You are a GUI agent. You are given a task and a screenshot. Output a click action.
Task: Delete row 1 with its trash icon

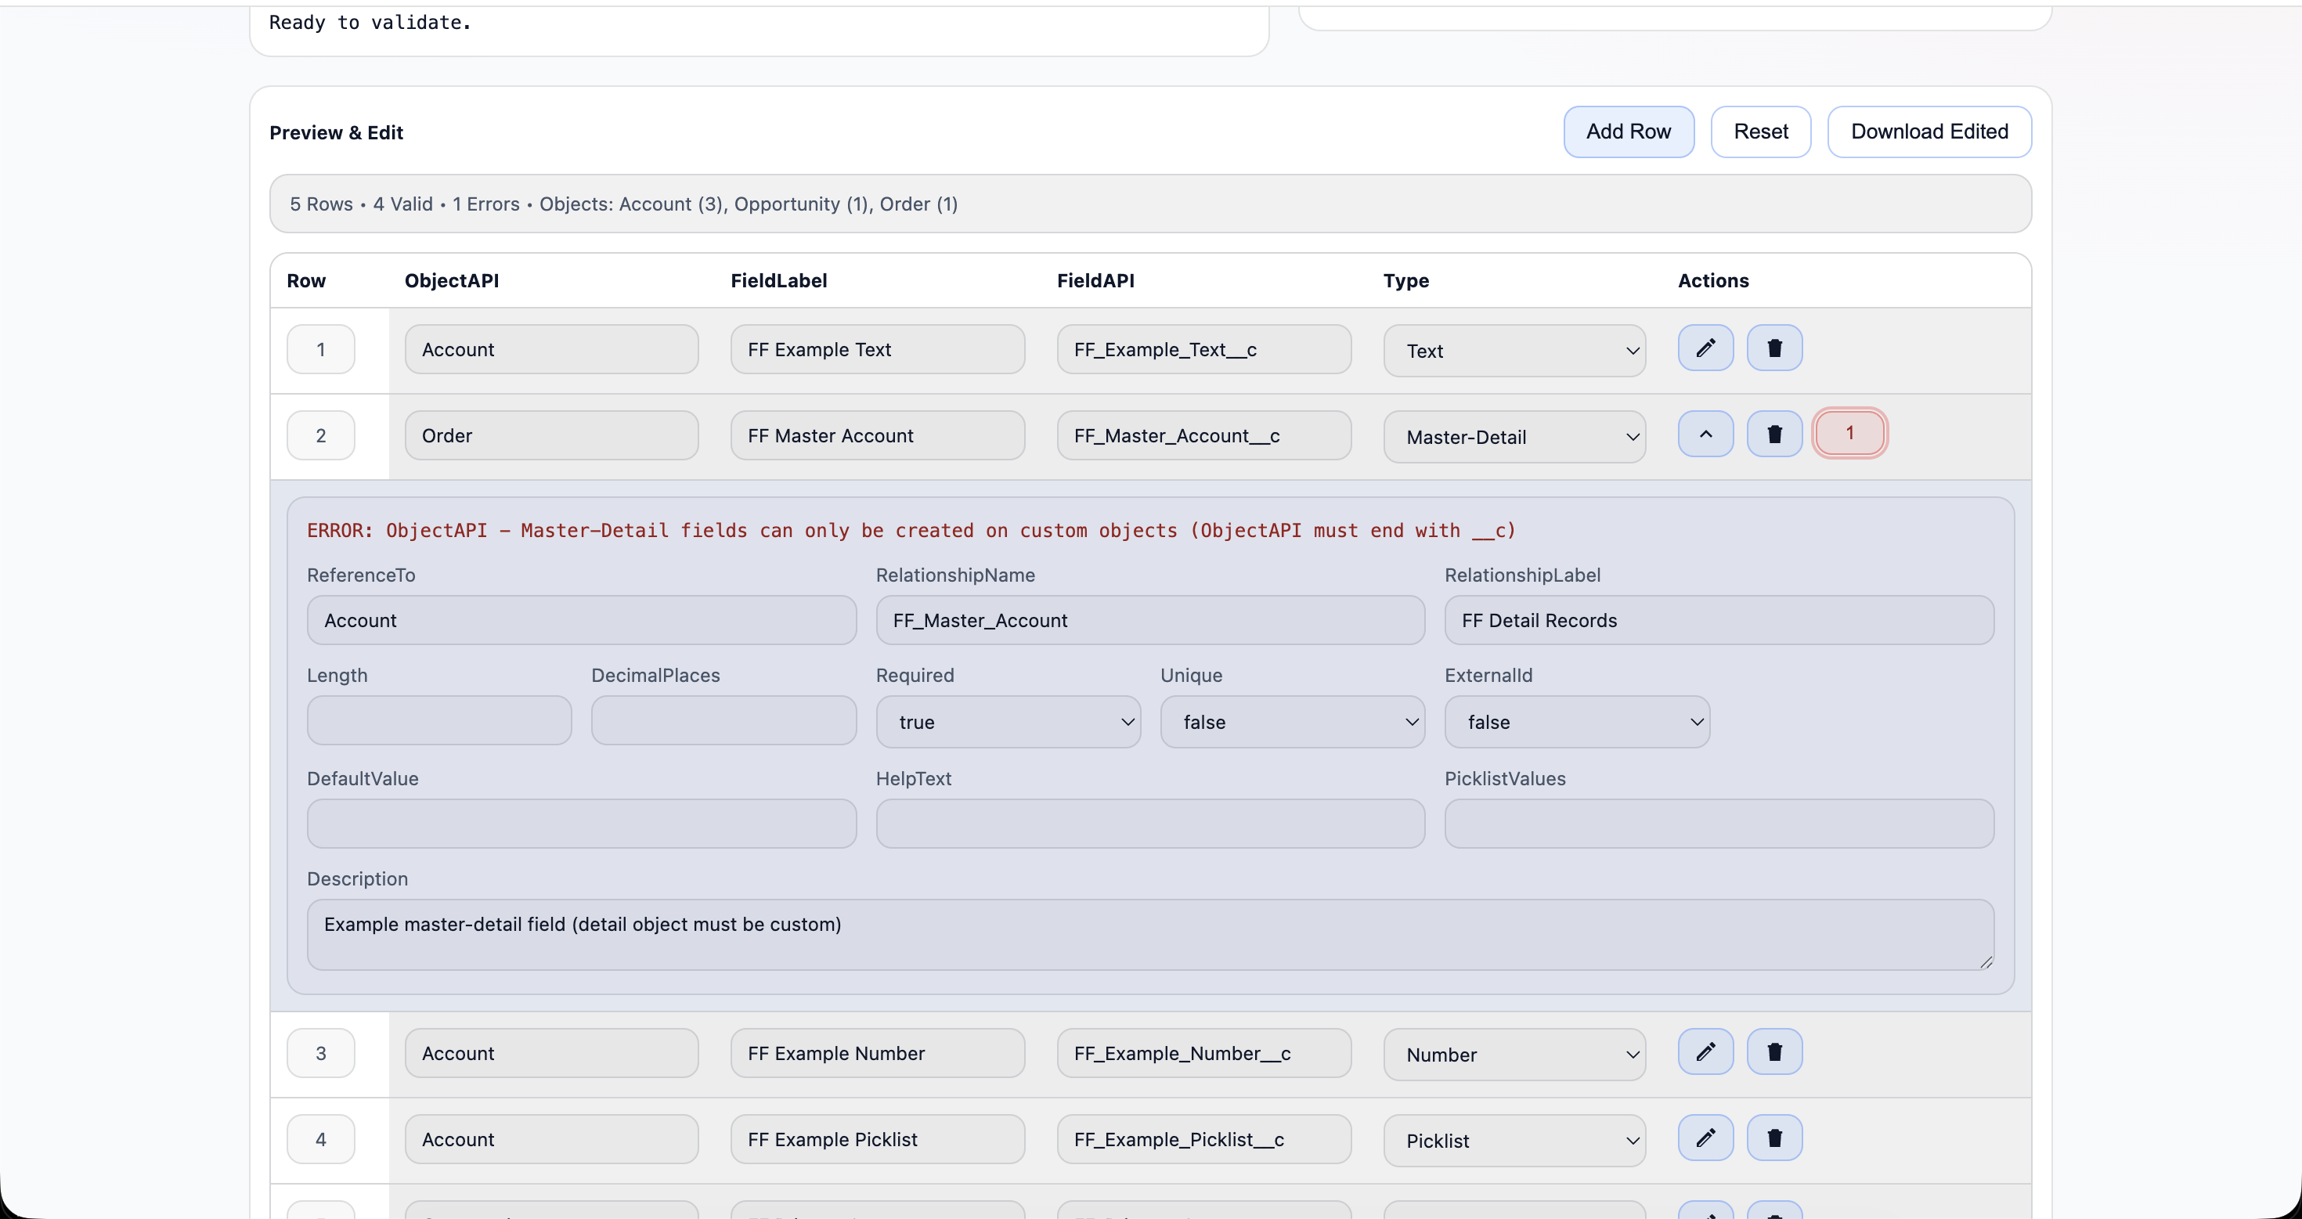[x=1773, y=348]
